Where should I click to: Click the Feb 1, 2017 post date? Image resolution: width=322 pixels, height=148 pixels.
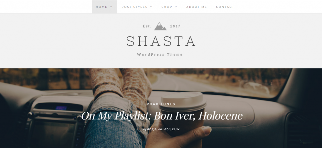[171, 129]
